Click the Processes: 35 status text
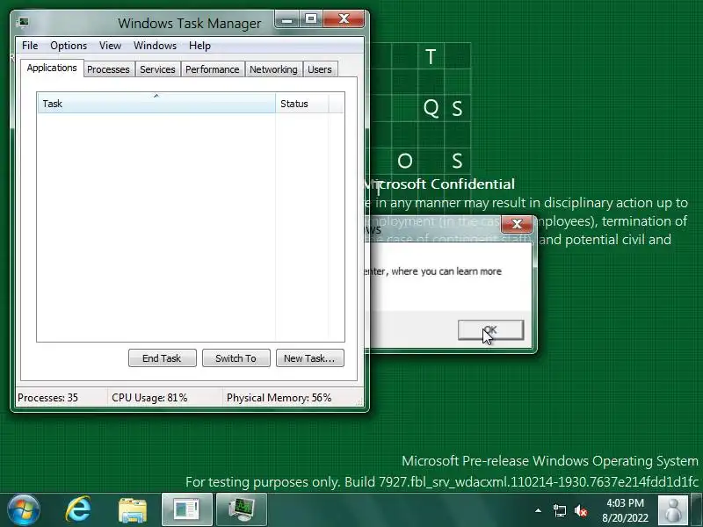Screen dimensions: 703x527 47,398
